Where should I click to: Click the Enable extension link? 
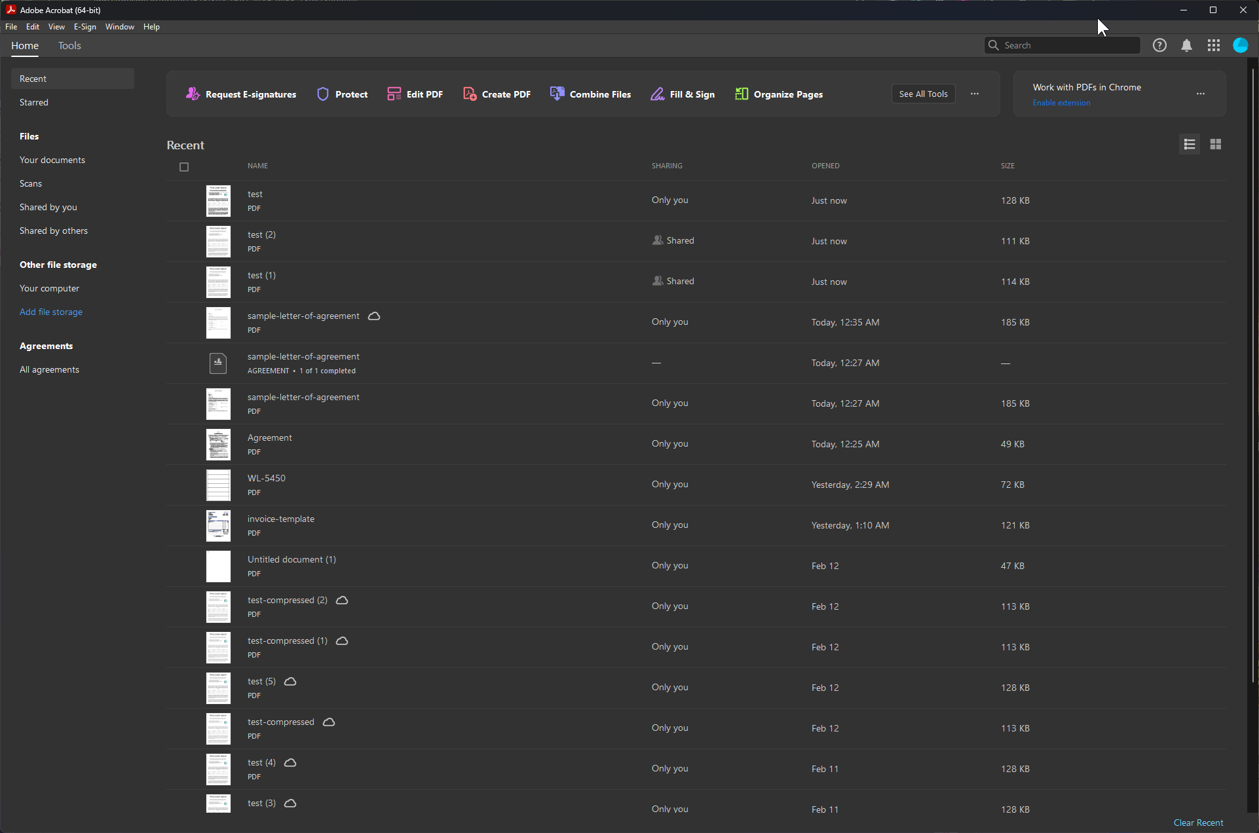1061,103
